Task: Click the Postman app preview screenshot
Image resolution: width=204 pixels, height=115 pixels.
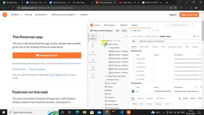Action: pos(145,65)
